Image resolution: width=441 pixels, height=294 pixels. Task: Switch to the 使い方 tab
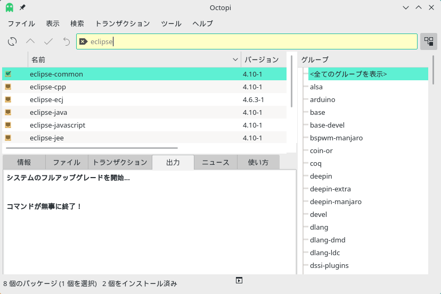[x=258, y=162]
